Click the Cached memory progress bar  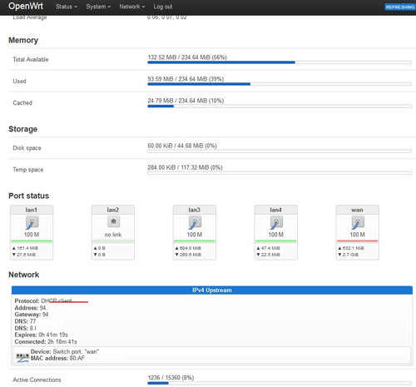click(x=280, y=106)
